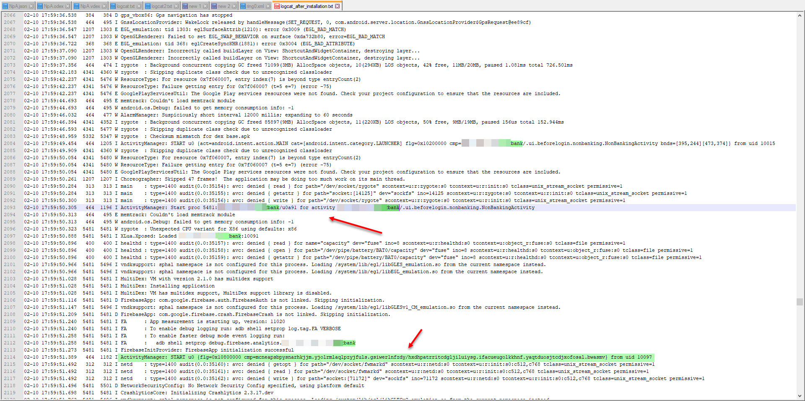Click highlighted 'ActivityManager: START u0' on line 2114
Screen dimensions: 805x401
tap(157, 357)
